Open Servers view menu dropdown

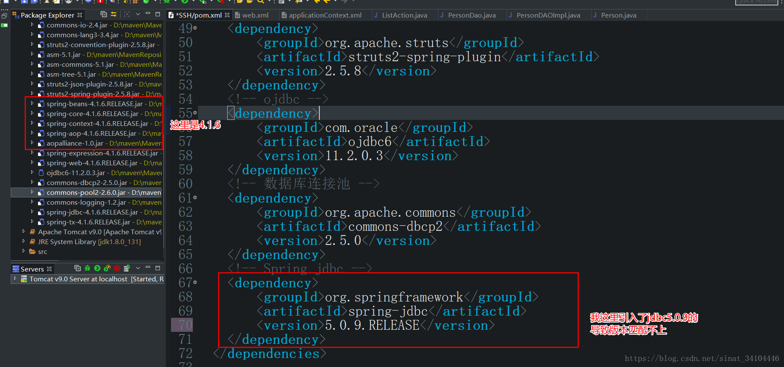click(x=138, y=268)
